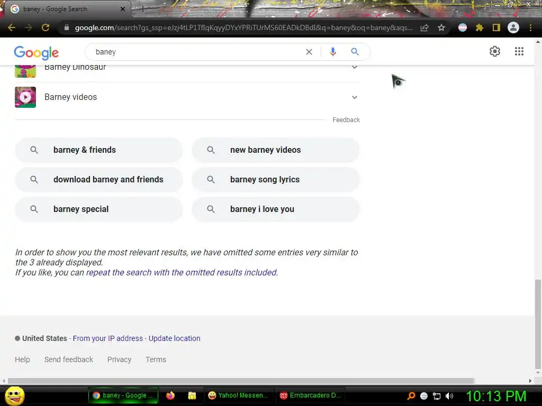542x406 pixels.
Task: Open file explorer taskbar icon
Action: 192,395
